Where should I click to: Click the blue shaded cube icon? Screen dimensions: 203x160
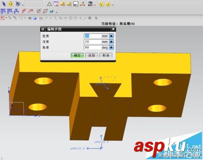click(x=35, y=18)
